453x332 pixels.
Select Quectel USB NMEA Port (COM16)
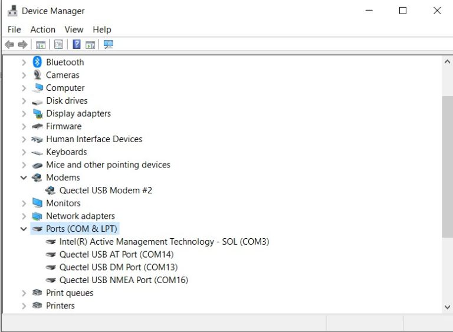pyautogui.click(x=123, y=280)
